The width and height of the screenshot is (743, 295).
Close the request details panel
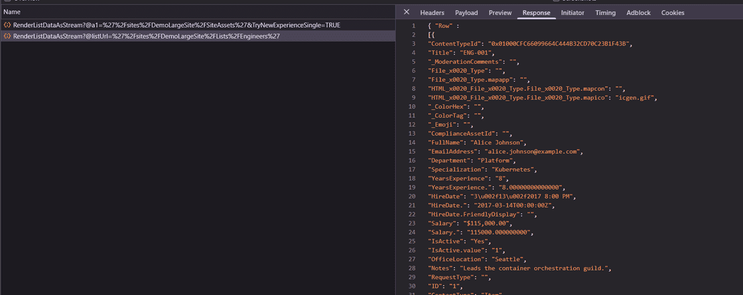[406, 13]
